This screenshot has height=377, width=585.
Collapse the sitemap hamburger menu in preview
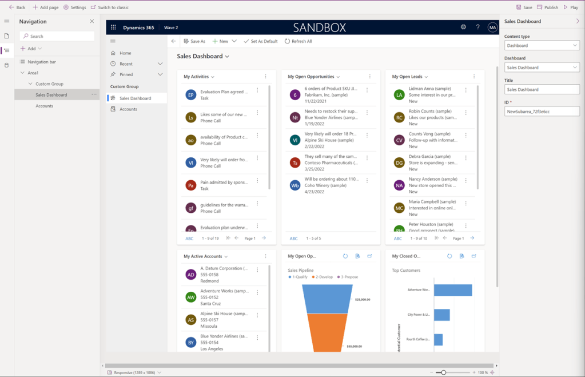click(x=113, y=41)
